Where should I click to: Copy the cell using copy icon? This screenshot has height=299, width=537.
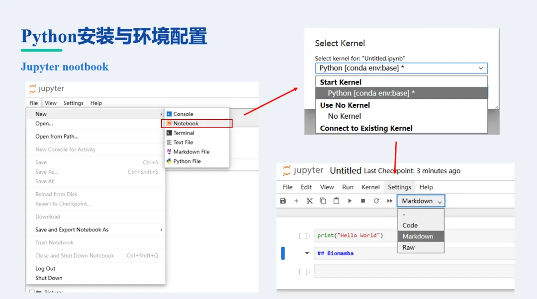(x=323, y=201)
